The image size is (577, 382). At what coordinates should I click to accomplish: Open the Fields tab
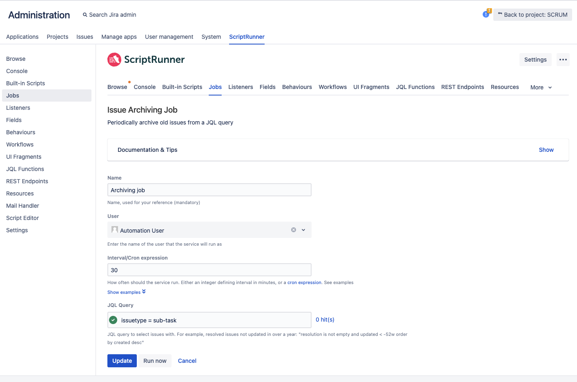(x=267, y=87)
